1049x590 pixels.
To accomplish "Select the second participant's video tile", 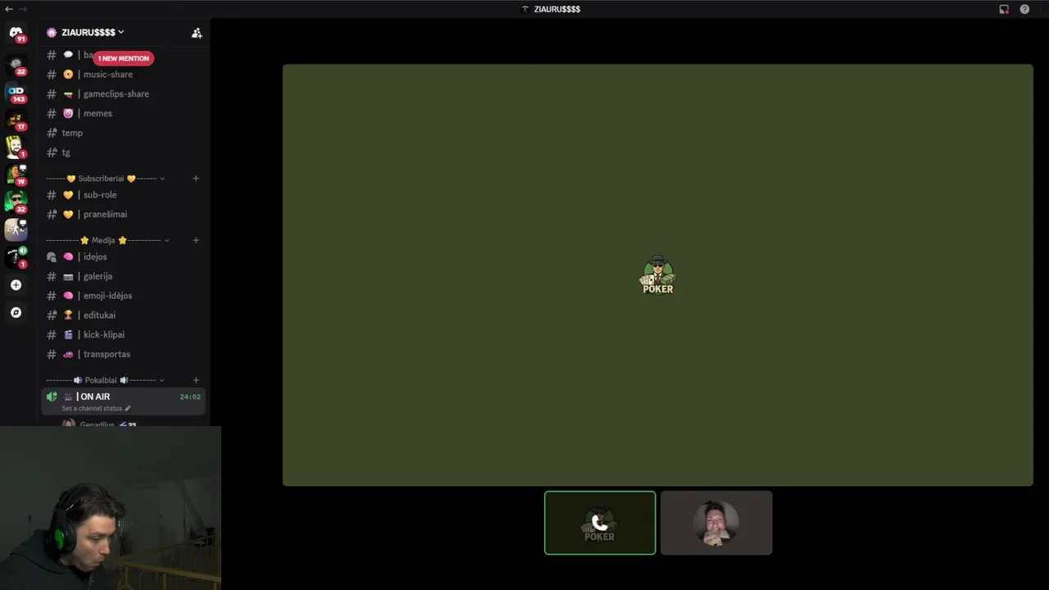I will click(x=716, y=523).
